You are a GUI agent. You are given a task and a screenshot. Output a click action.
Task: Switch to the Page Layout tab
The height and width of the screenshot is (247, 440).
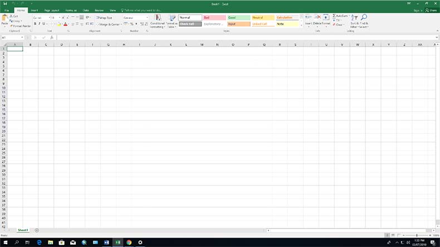(x=51, y=10)
